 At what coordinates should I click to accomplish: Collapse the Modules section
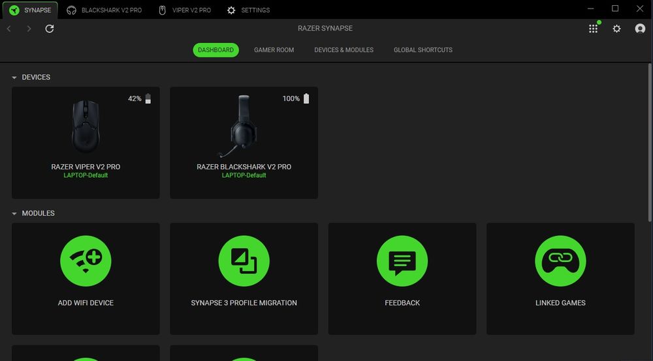click(x=14, y=214)
